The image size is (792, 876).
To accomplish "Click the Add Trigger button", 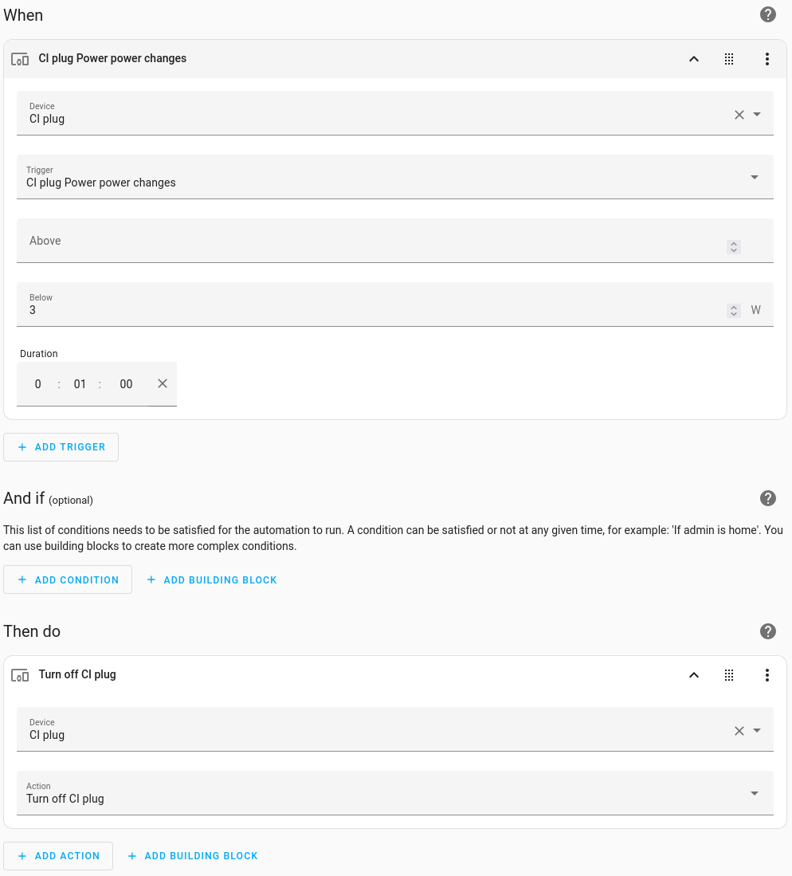I will pyautogui.click(x=61, y=447).
